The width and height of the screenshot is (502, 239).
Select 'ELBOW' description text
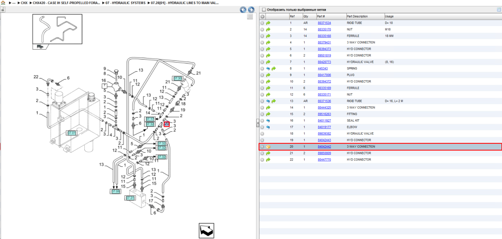point(352,127)
